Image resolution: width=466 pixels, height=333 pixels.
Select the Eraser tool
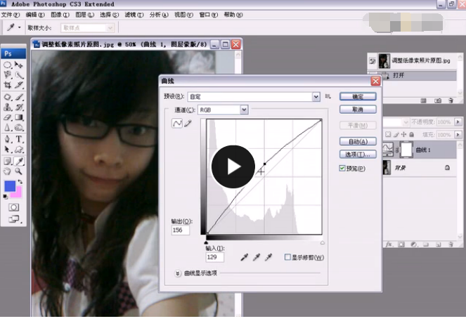(x=8, y=117)
